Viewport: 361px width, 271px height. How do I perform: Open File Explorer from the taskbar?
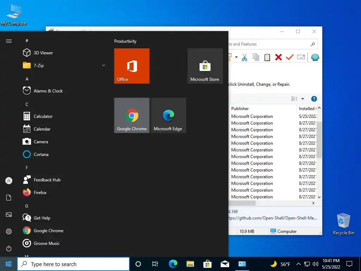click(190, 264)
